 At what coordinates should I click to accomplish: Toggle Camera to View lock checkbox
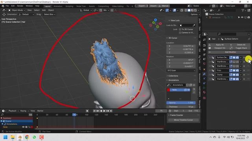(180, 33)
